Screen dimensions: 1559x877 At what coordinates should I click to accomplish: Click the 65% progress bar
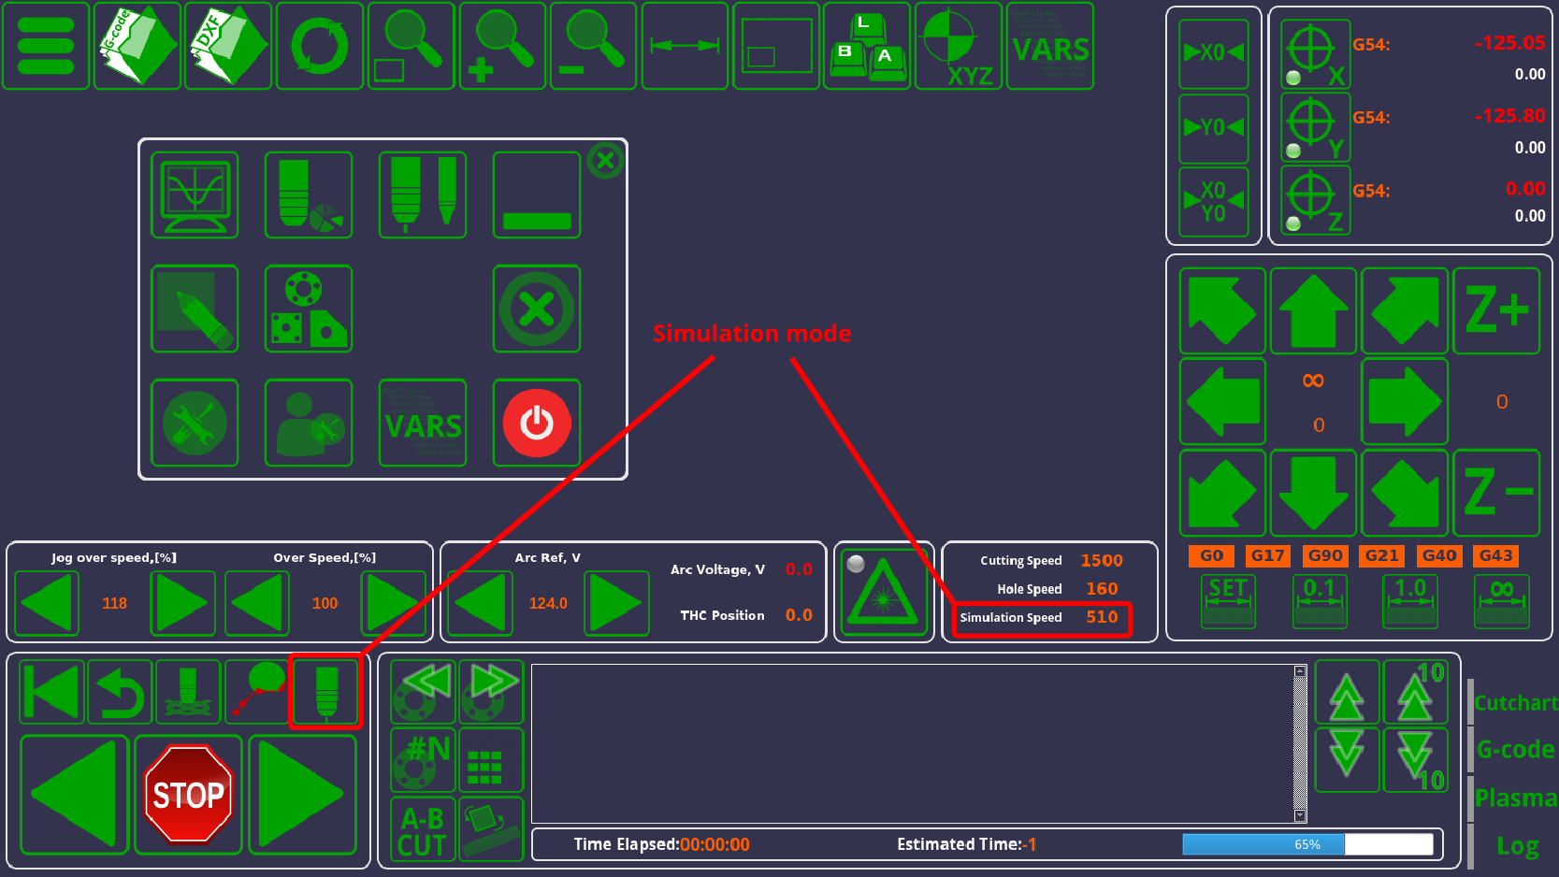pos(1306,844)
